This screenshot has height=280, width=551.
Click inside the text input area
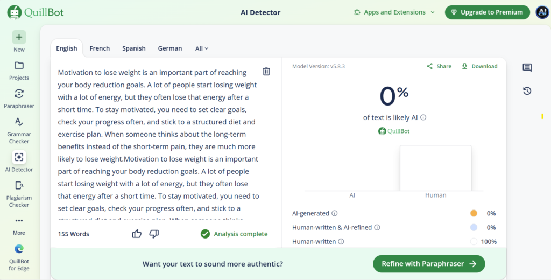[159, 140]
